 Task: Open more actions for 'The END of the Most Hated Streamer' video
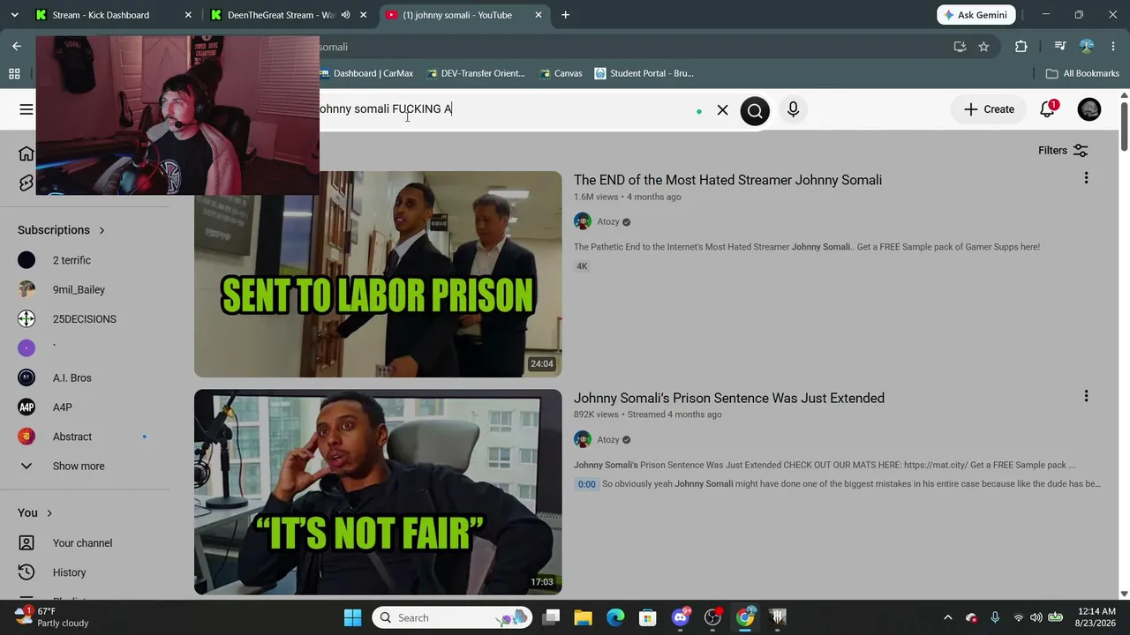(1086, 178)
